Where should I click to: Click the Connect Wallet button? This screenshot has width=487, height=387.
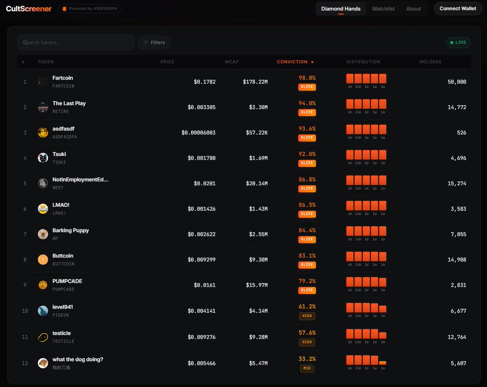click(x=458, y=9)
